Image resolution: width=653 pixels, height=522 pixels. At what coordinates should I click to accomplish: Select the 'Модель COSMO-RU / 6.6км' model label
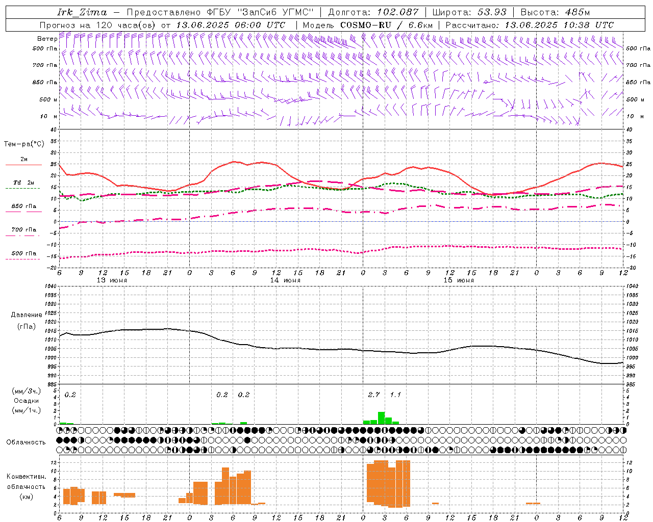[368, 25]
